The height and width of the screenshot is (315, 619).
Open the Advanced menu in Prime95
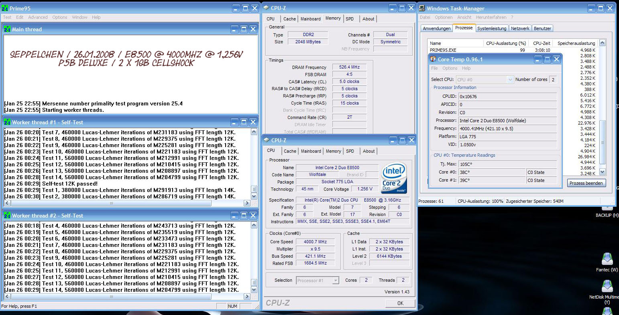(38, 17)
